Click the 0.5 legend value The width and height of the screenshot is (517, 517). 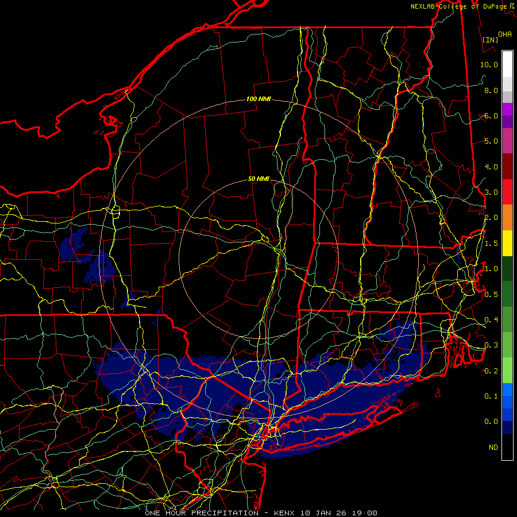click(491, 294)
